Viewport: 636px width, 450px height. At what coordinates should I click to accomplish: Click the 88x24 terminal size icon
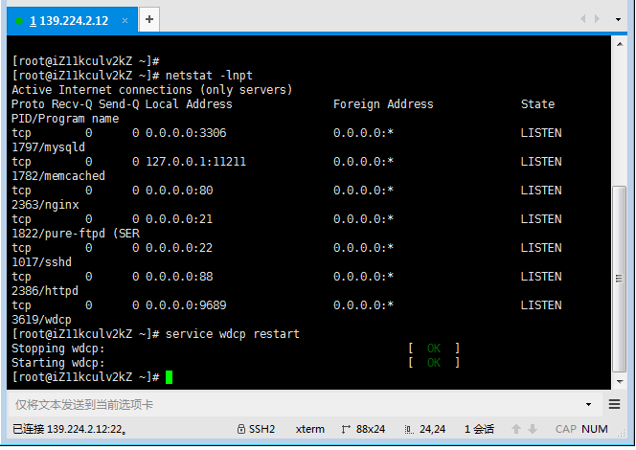coord(346,429)
